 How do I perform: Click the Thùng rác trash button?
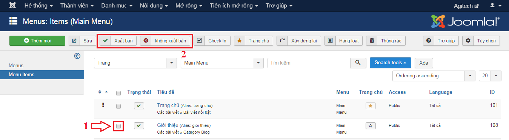pos(386,41)
